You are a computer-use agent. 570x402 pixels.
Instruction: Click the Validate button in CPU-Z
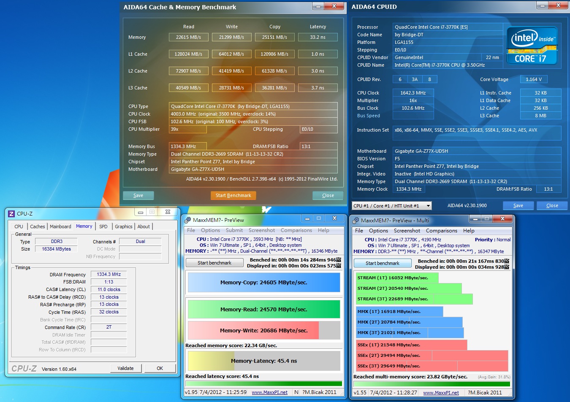click(x=125, y=368)
